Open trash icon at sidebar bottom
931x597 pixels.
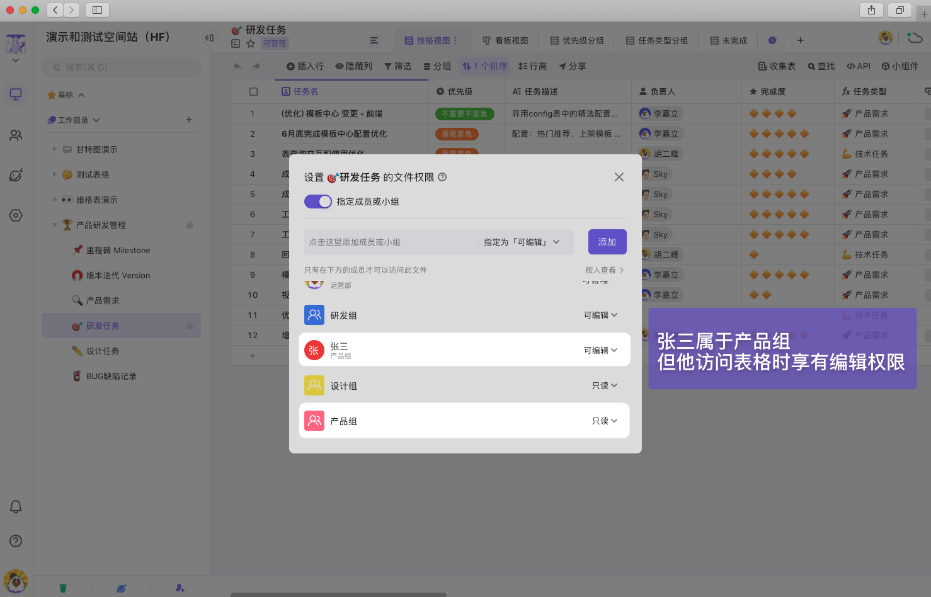[x=63, y=588]
